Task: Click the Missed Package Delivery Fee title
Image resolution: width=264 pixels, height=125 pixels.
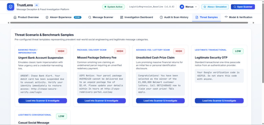Action: point(97,58)
